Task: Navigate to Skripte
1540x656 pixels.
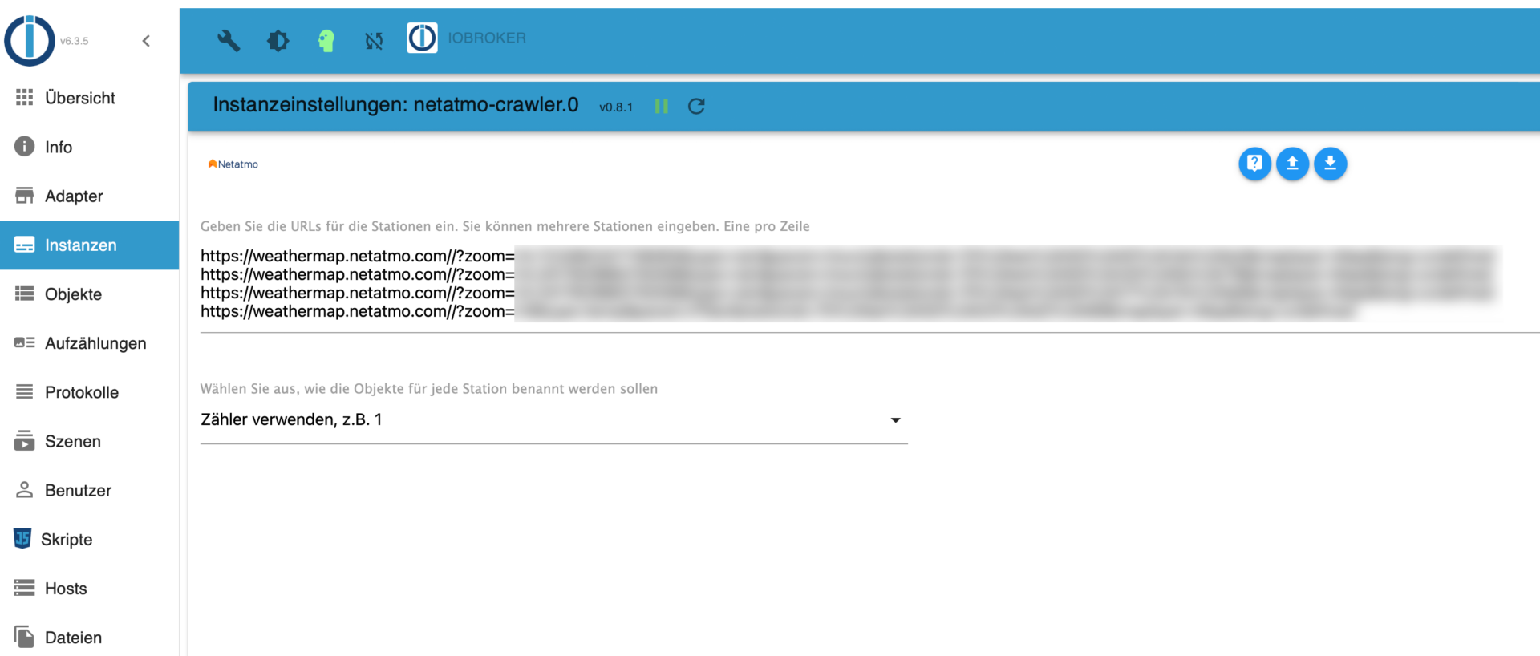Action: 67,539
